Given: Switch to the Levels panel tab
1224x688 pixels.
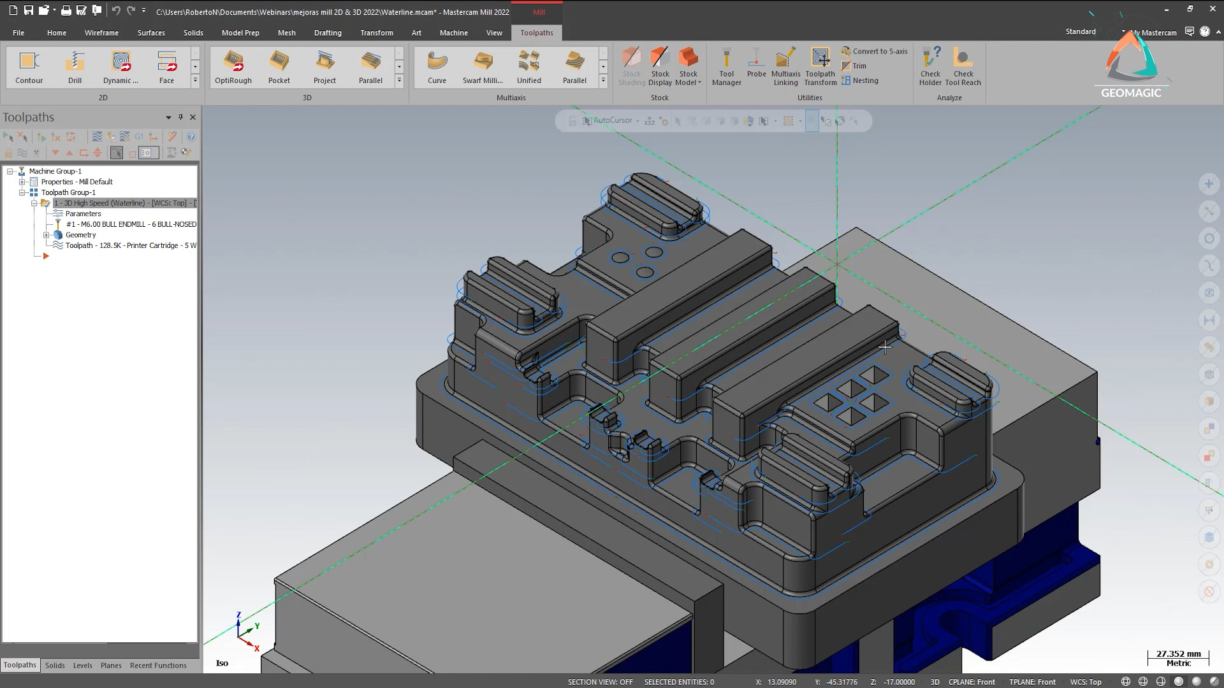Looking at the screenshot, I should point(82,665).
